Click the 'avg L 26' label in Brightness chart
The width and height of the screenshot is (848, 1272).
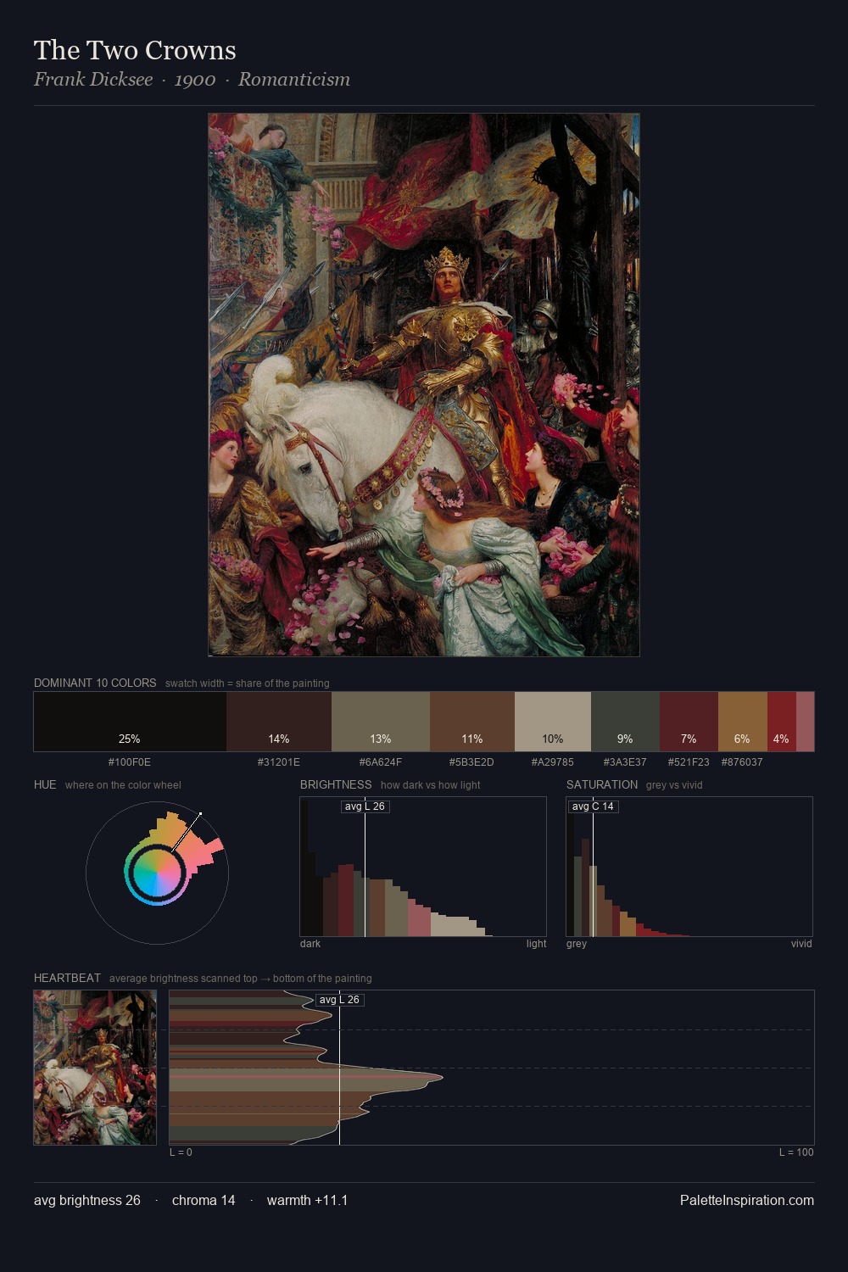click(x=365, y=806)
